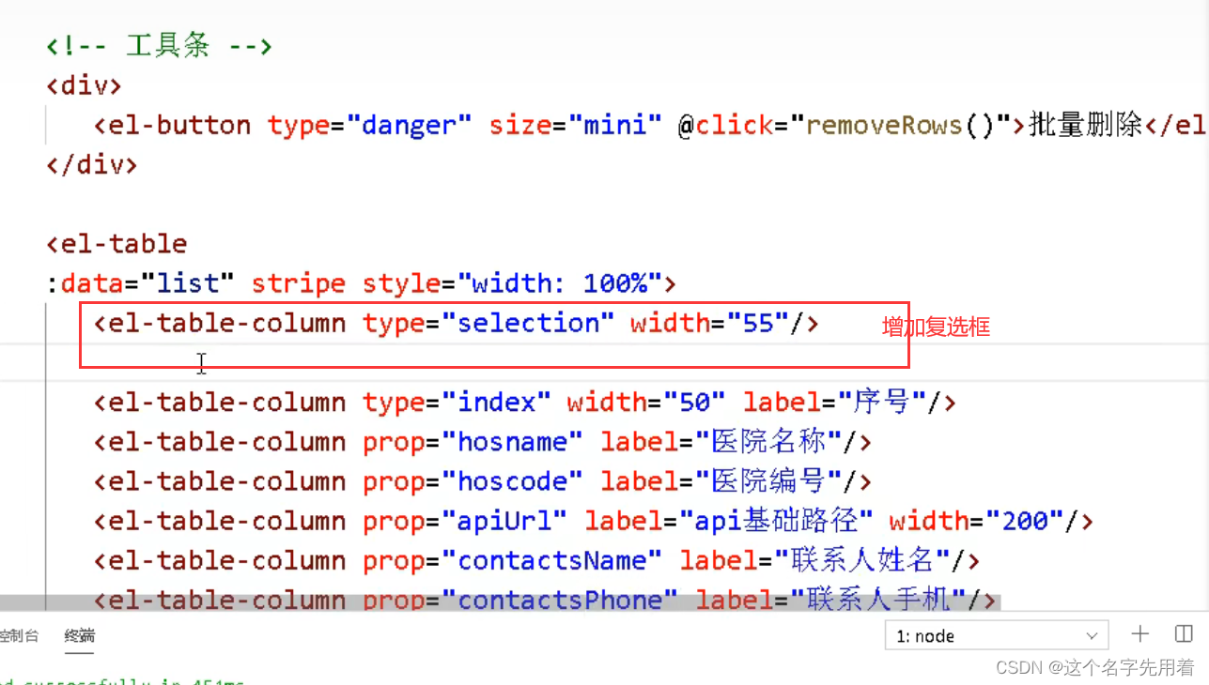The width and height of the screenshot is (1209, 685).
Task: Click the 医院编号 label value
Action: (767, 480)
